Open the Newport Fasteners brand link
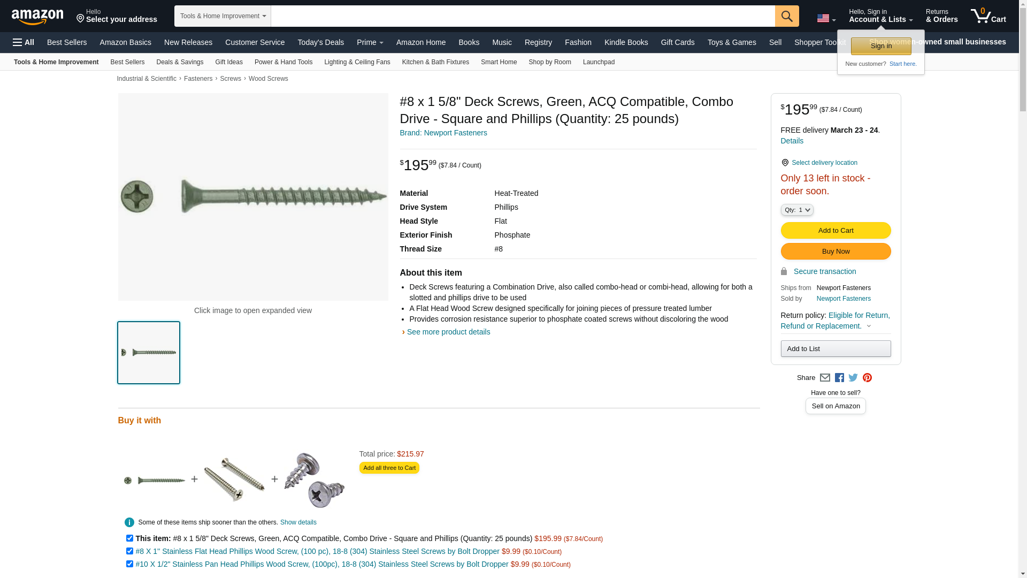This screenshot has width=1027, height=578. 443,133
